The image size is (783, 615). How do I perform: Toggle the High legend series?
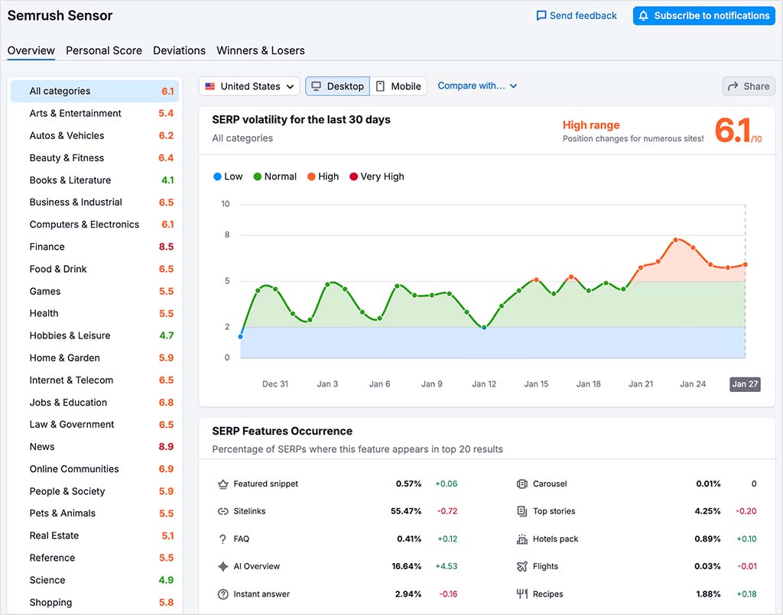coord(323,176)
